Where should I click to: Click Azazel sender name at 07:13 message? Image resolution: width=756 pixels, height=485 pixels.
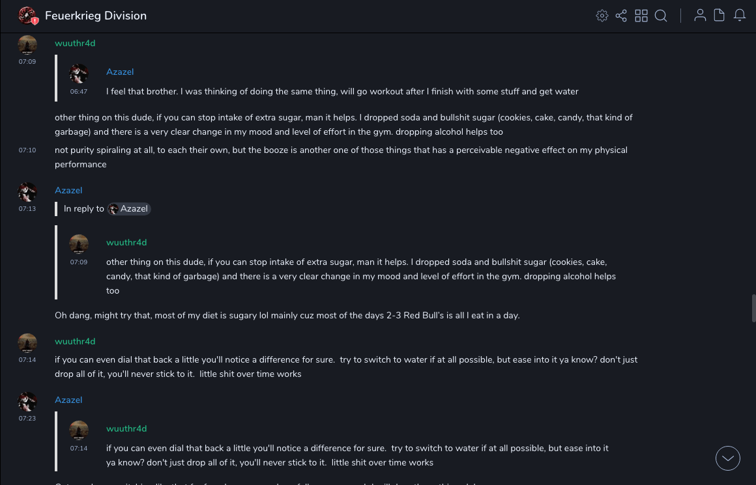(x=68, y=191)
